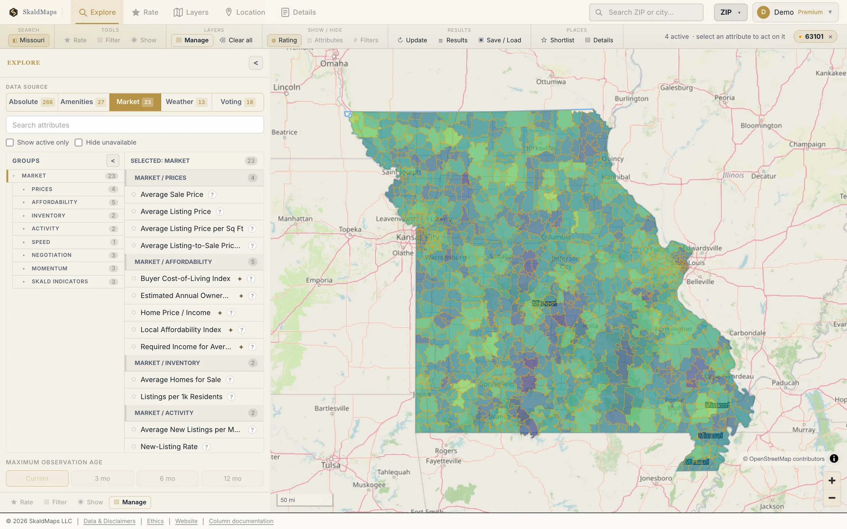This screenshot has height=529, width=847.
Task: Open Save / Load in Results toolbar
Action: point(500,40)
